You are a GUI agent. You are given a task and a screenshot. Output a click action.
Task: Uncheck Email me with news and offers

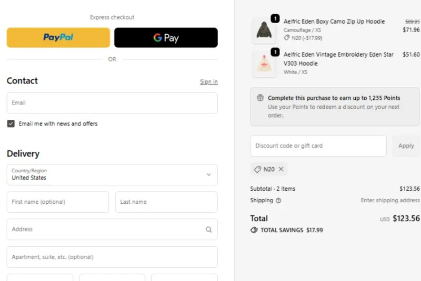point(11,123)
